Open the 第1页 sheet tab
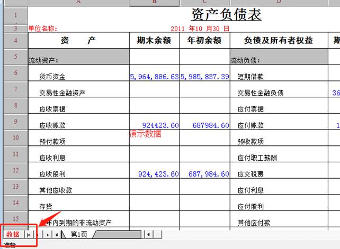Image resolution: width=340 pixels, height=249 pixels. [x=79, y=234]
